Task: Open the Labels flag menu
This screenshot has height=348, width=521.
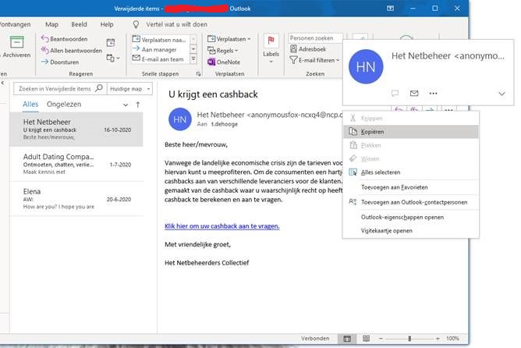Action: pyautogui.click(x=271, y=49)
